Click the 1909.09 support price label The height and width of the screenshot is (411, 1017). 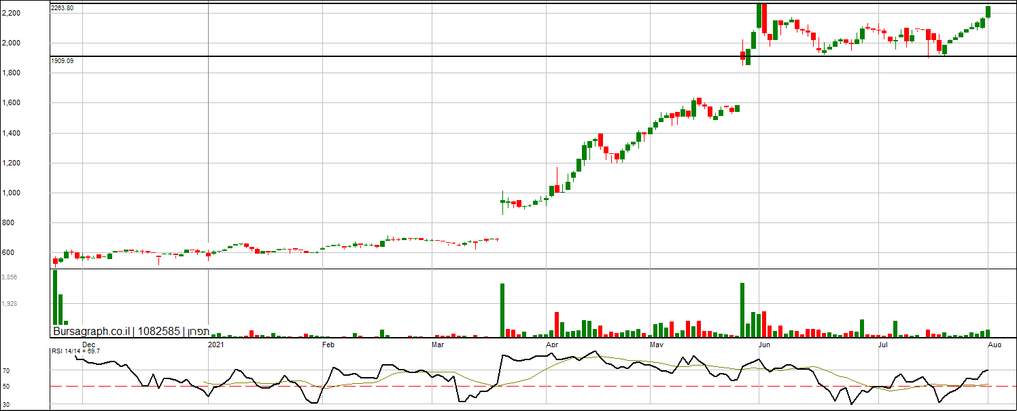tap(62, 60)
